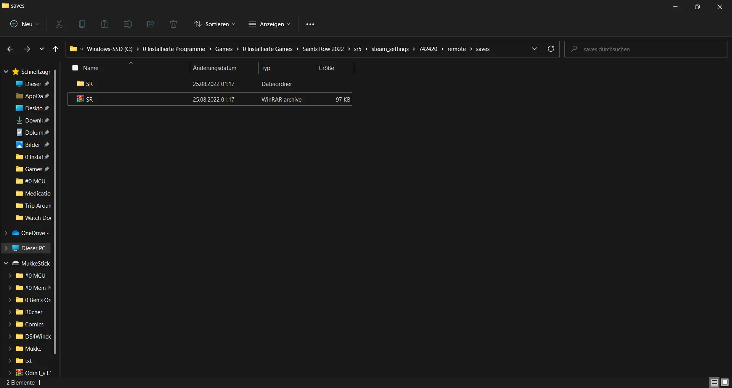Viewport: 732px width, 388px height.
Task: Open the address bar history dropdown
Action: click(x=535, y=49)
